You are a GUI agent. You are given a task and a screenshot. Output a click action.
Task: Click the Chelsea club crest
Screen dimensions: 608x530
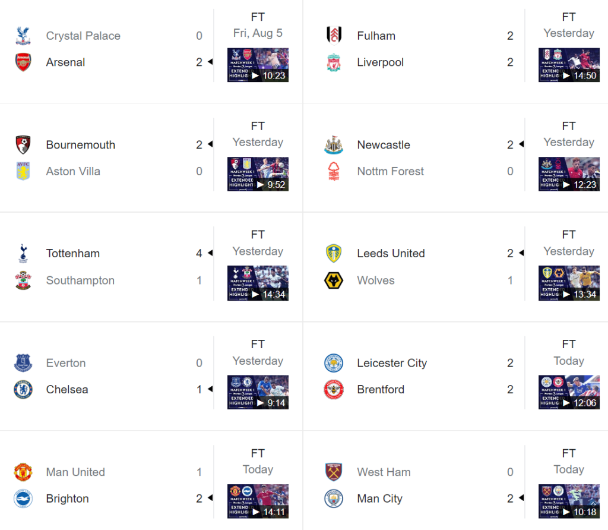(23, 390)
